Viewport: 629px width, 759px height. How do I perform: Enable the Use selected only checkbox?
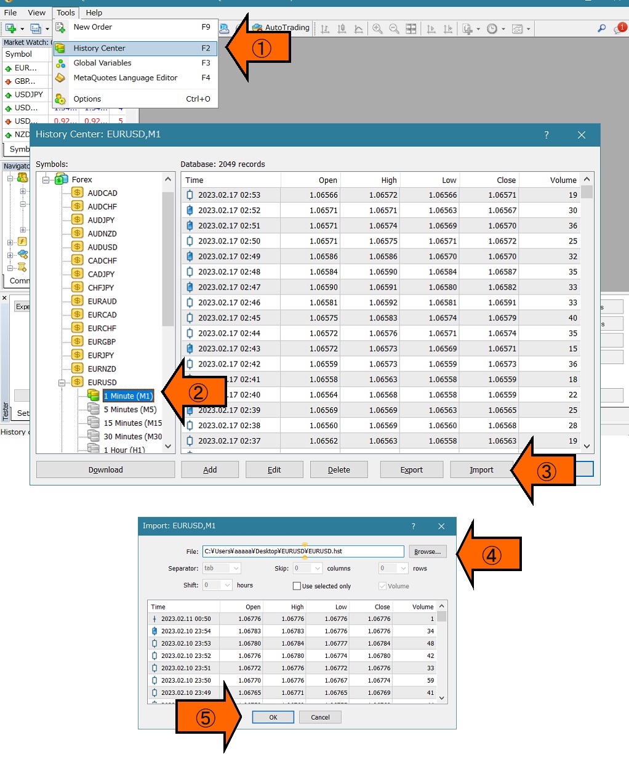[297, 586]
